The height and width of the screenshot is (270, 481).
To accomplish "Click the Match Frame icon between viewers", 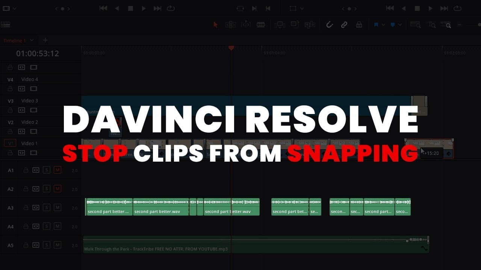I will (x=240, y=8).
